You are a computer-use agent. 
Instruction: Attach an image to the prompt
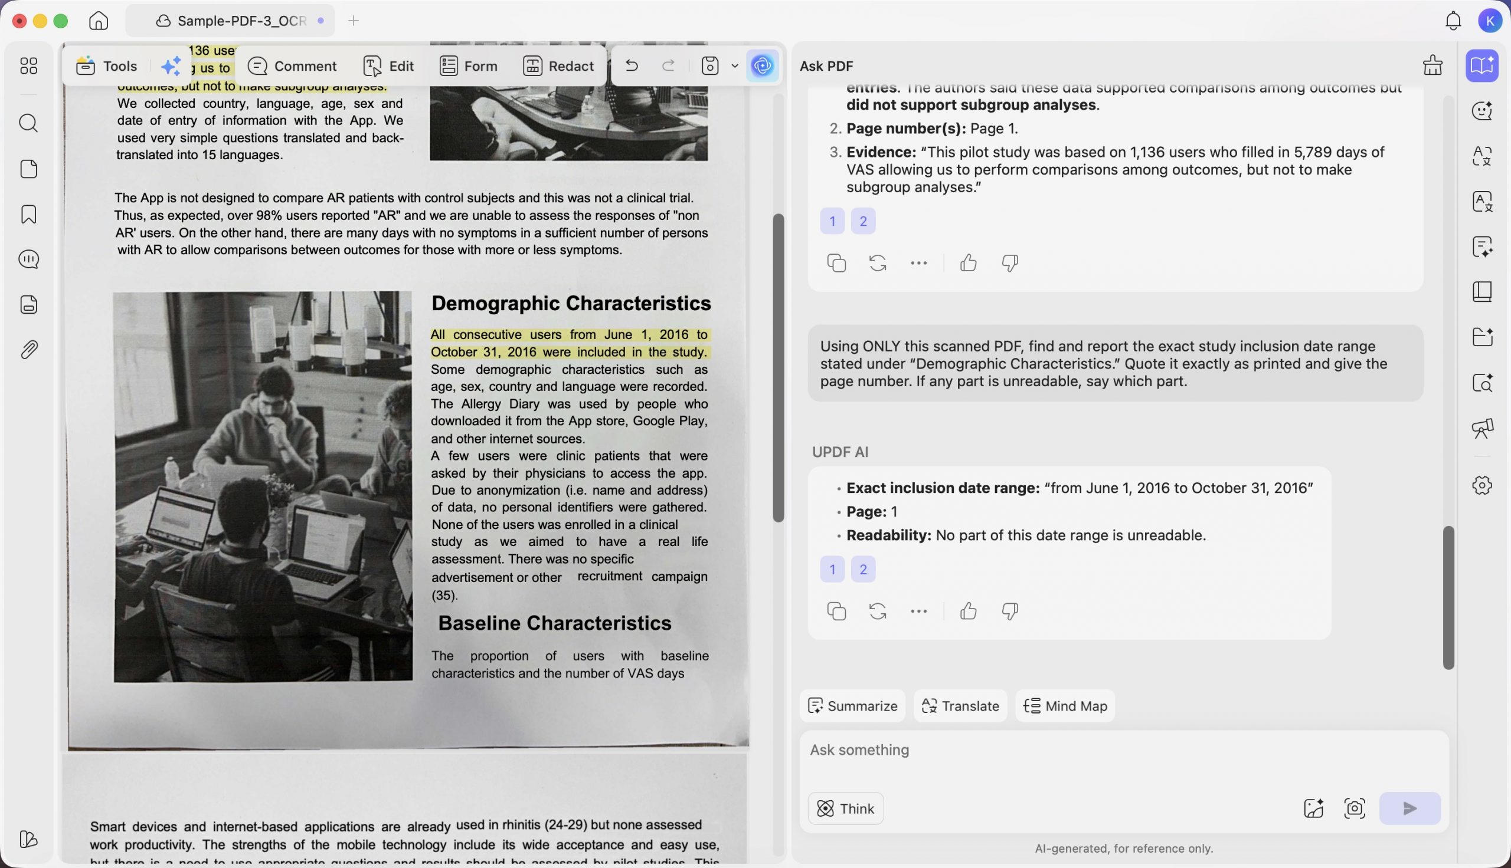pyautogui.click(x=1313, y=808)
